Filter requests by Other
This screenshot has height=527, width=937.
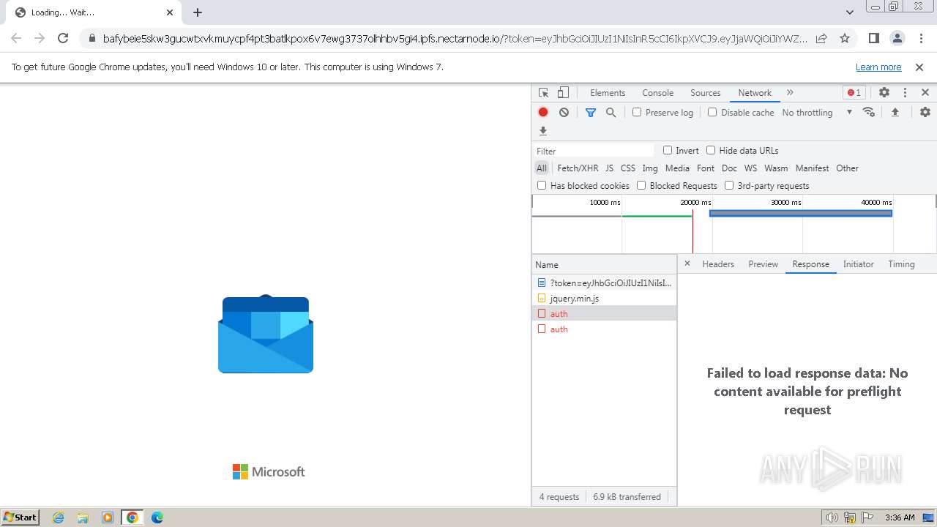[x=847, y=168]
